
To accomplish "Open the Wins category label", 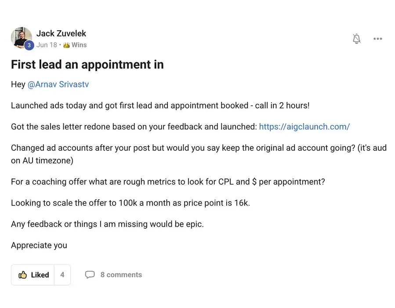I will [79, 45].
